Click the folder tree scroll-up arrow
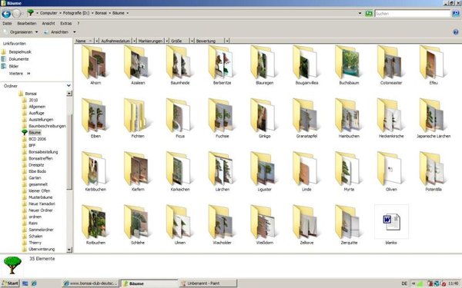This screenshot has height=288, width=462. pyautogui.click(x=69, y=94)
